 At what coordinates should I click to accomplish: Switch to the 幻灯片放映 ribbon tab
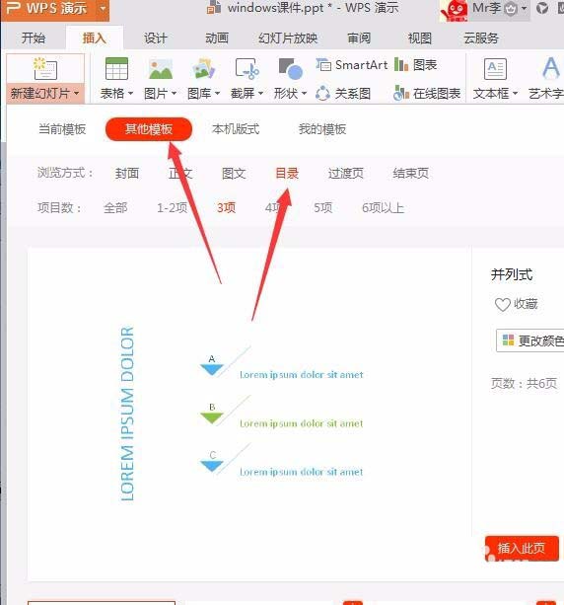click(x=288, y=38)
